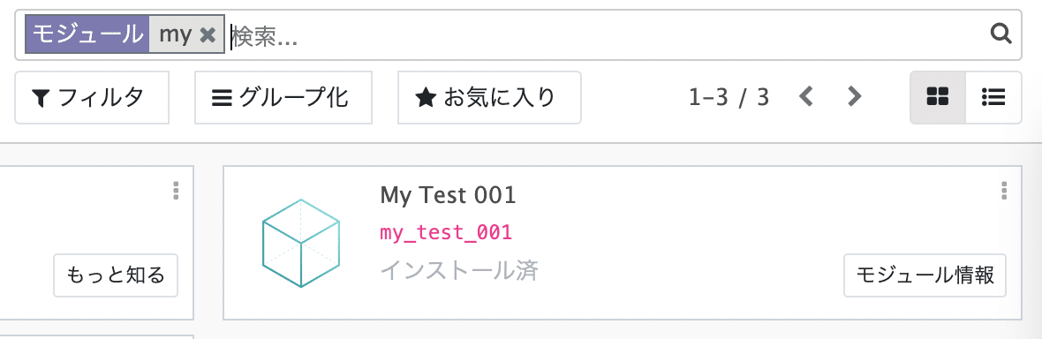Screen dimensions: 1042x339
Task: Click the モジュール facet label
Action: pos(87,34)
